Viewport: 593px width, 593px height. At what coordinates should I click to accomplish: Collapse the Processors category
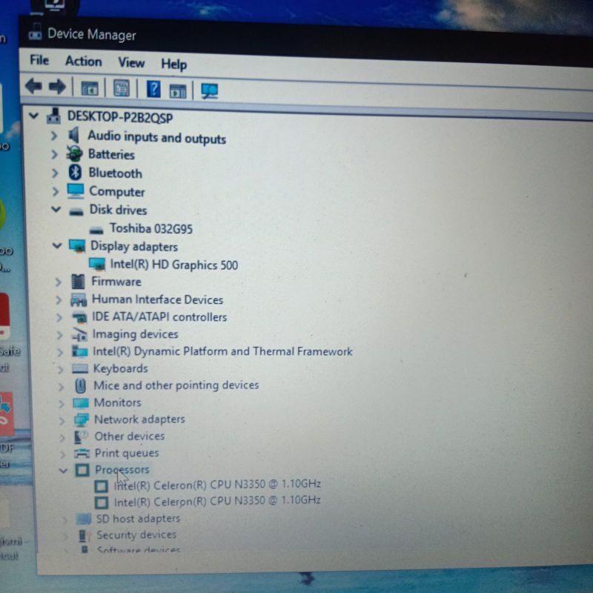(x=63, y=470)
